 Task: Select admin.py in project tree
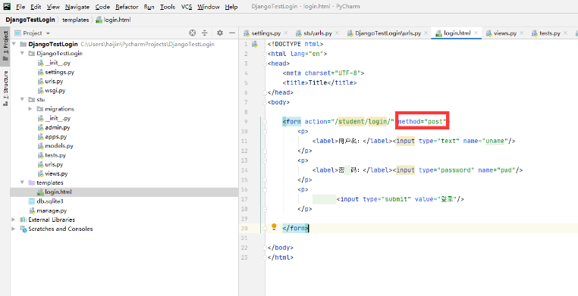pyautogui.click(x=57, y=128)
